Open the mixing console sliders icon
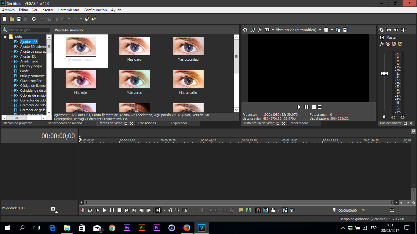This screenshot has height=234, width=417. coord(404,30)
